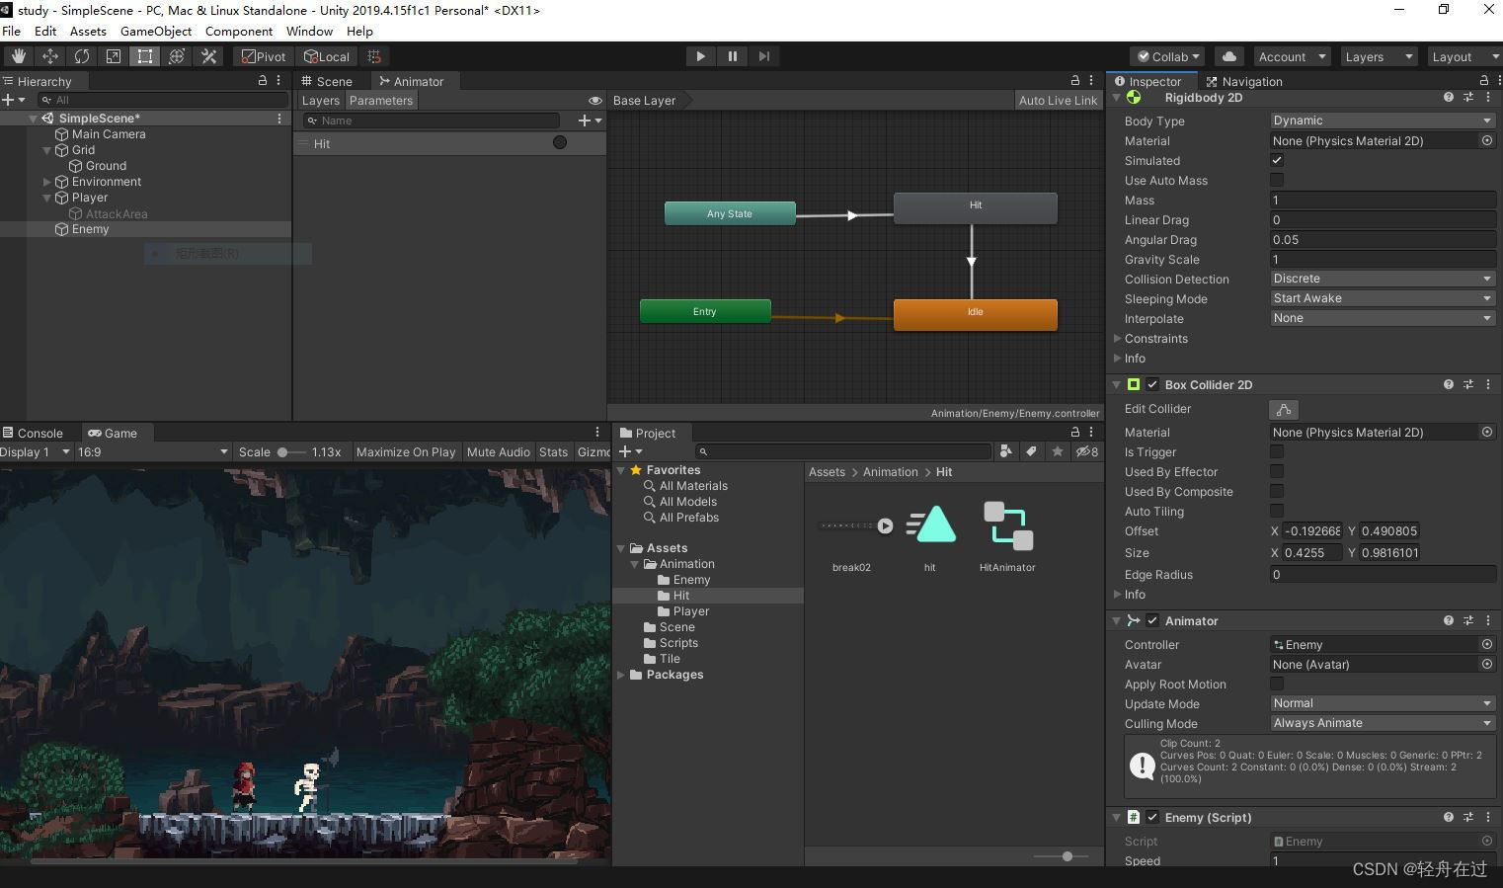Toggle Mute Audio button
The image size is (1503, 888).
click(x=498, y=451)
